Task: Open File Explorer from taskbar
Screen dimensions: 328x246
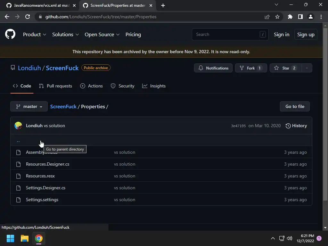Action: click(24, 238)
